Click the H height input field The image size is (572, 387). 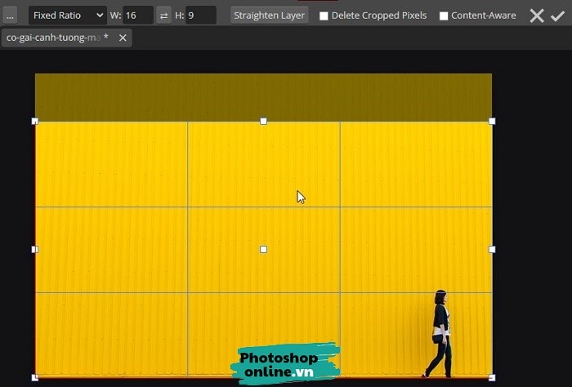(x=200, y=16)
